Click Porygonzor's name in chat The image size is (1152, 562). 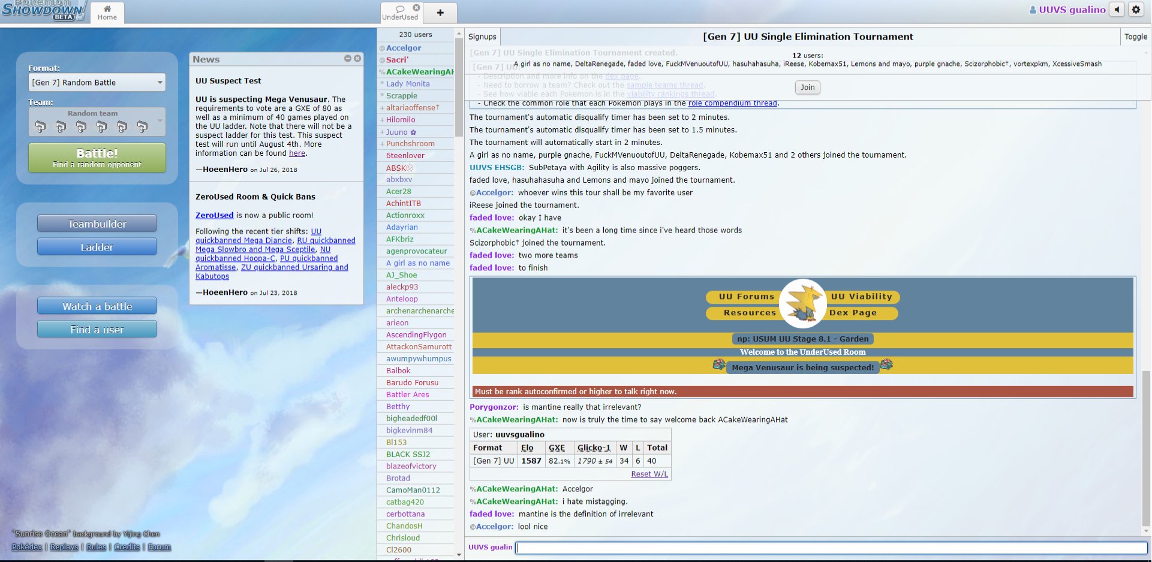494,407
